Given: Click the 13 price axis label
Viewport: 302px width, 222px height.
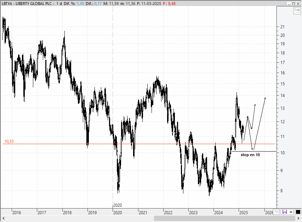Looking at the screenshot, I should (283, 108).
